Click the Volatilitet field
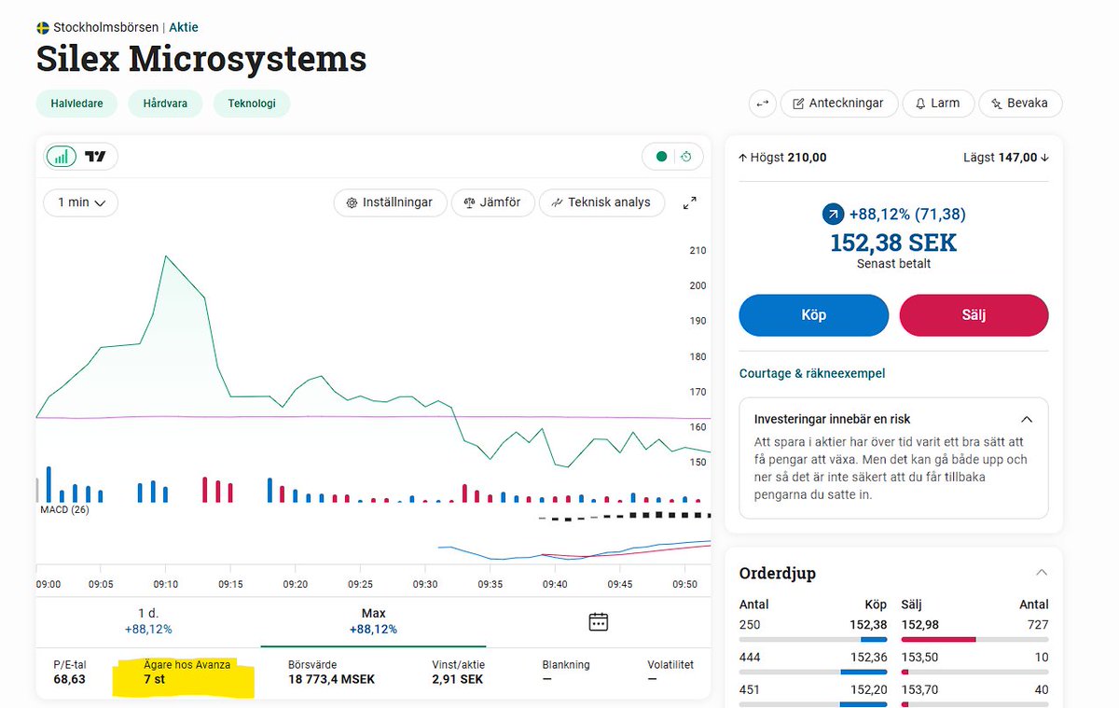The image size is (1119, 708). point(670,672)
